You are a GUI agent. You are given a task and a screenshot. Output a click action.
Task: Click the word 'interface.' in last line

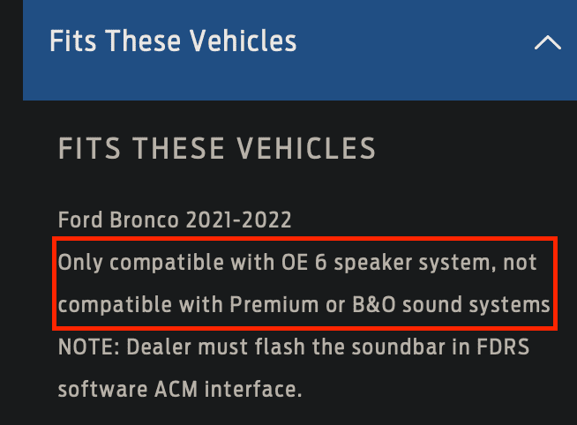tap(253, 389)
